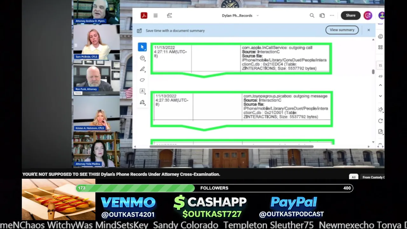Rotate the page view clockwise
The image size is (407, 229).
[x=380, y=121]
